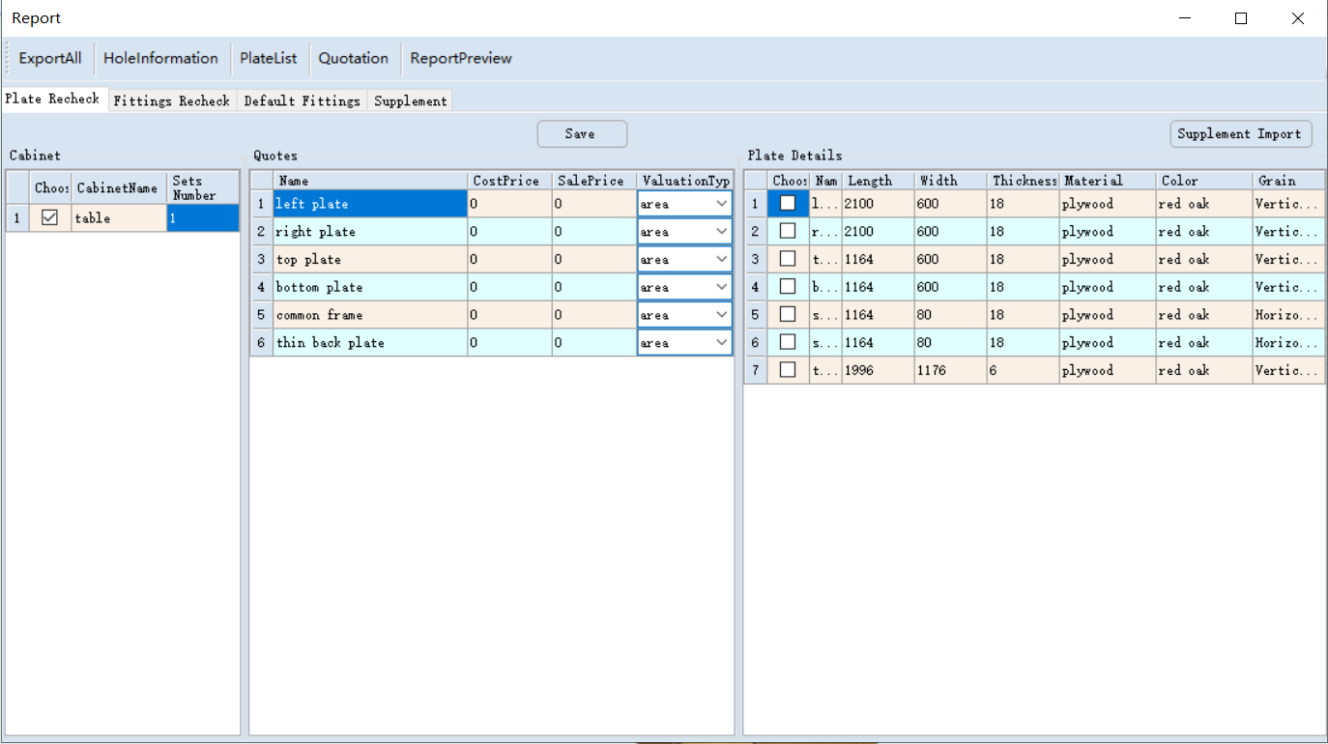Check plate details row 4 checkbox
This screenshot has height=744, width=1328.
[789, 287]
